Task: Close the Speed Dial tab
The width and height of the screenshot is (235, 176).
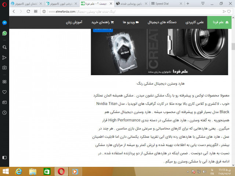Action: point(181,4)
